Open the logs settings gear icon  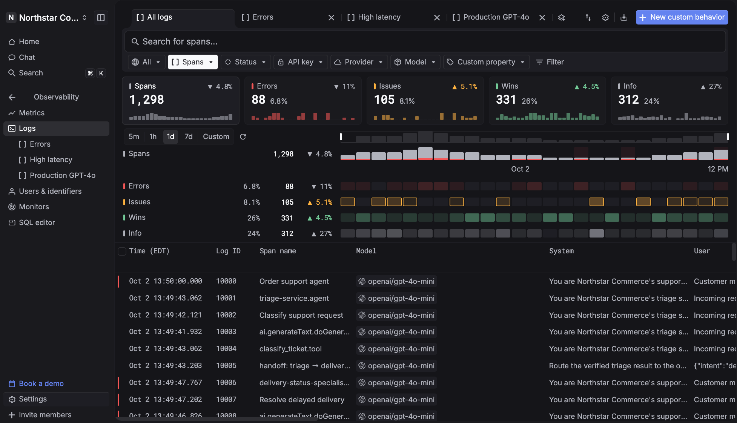(x=605, y=17)
